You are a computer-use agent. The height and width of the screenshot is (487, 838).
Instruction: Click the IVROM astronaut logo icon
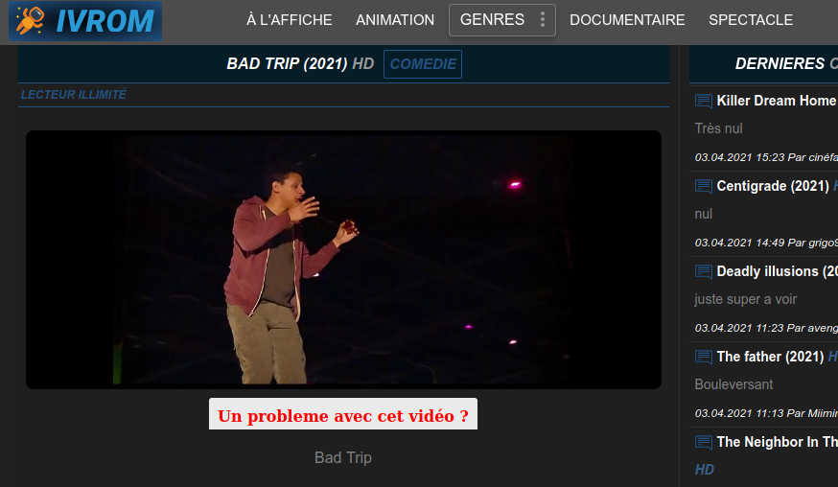click(x=30, y=20)
